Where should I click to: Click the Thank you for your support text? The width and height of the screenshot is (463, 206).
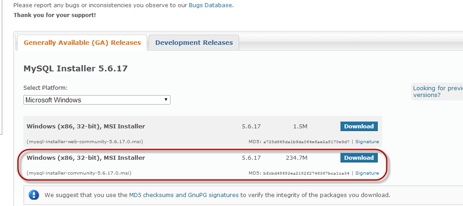click(54, 15)
